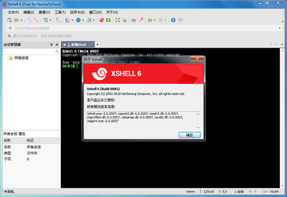Click the session manager search magnifier icon
Screen dimensions: 287x197
[57, 52]
